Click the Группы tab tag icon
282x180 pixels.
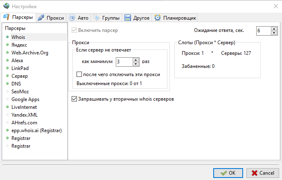pyautogui.click(x=97, y=18)
